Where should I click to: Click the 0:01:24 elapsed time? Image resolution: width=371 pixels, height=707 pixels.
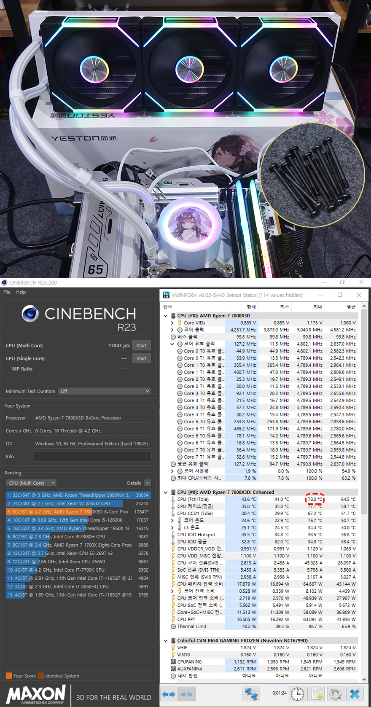point(280,693)
